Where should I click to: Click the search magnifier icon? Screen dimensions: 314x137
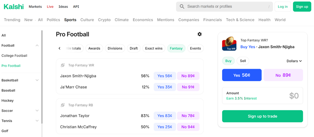tap(182, 7)
